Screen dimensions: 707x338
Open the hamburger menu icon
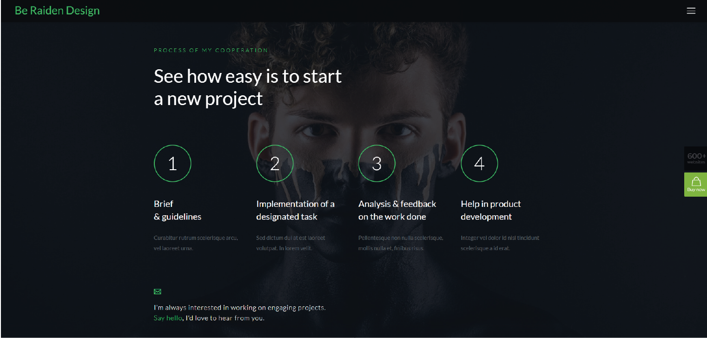tap(691, 11)
